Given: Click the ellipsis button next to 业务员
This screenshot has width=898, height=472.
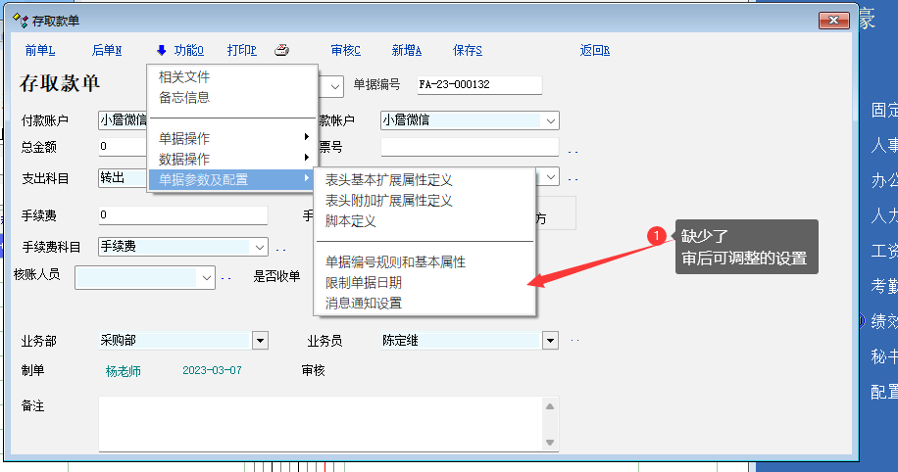Looking at the screenshot, I should [x=574, y=341].
